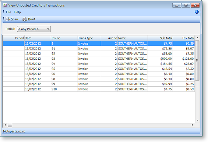Image resolution: width=208 pixels, height=142 pixels.
Task: Click the toolbar grip handle beside Scan
Action: [x=4, y=19]
